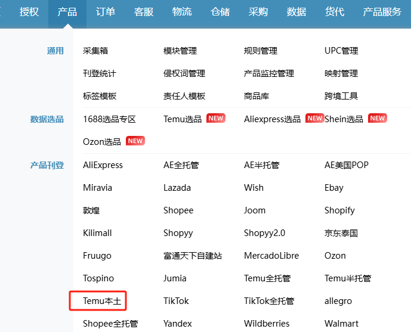Open 跨境工具 page
Viewport: 411px width, 332px height.
(341, 96)
